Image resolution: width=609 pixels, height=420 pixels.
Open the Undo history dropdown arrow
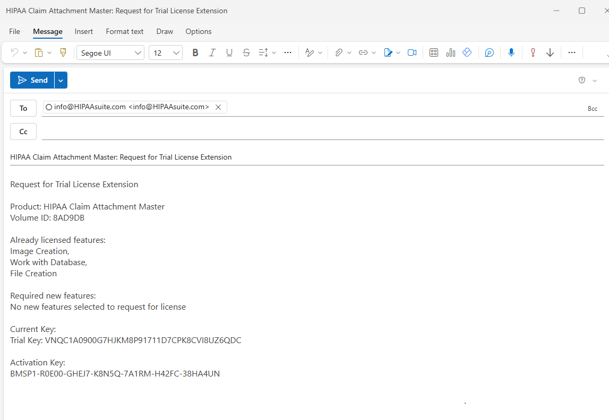(x=25, y=52)
